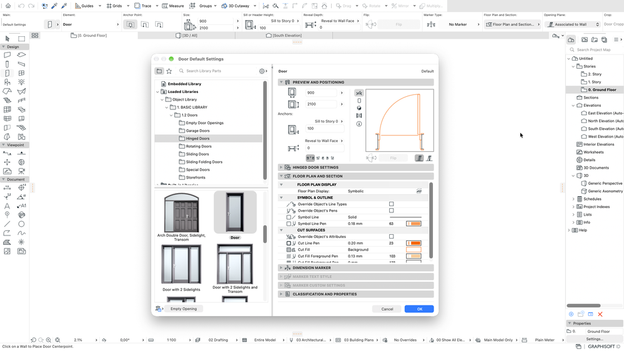This screenshot has height=351, width=624.
Task: Switch to 0. Ground Floor tab
Action: tap(89, 36)
